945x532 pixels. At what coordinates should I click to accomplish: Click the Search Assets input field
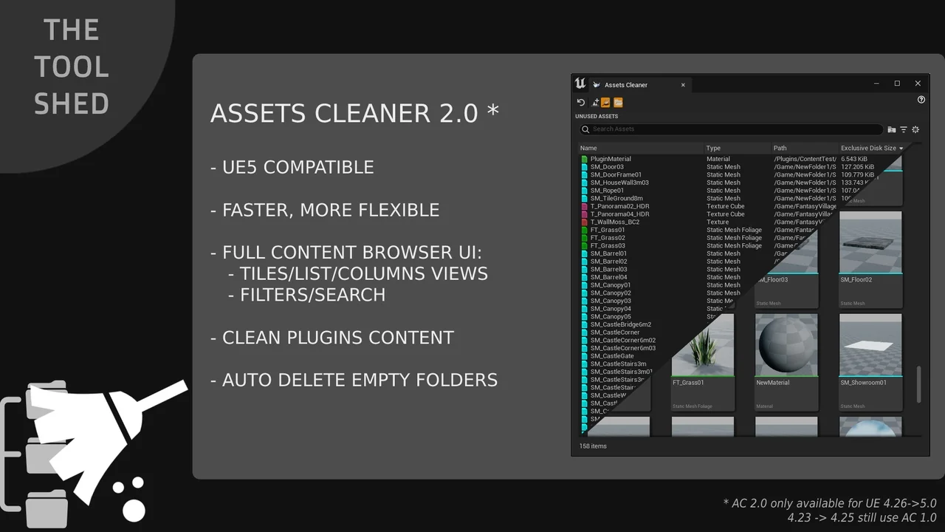pos(731,129)
